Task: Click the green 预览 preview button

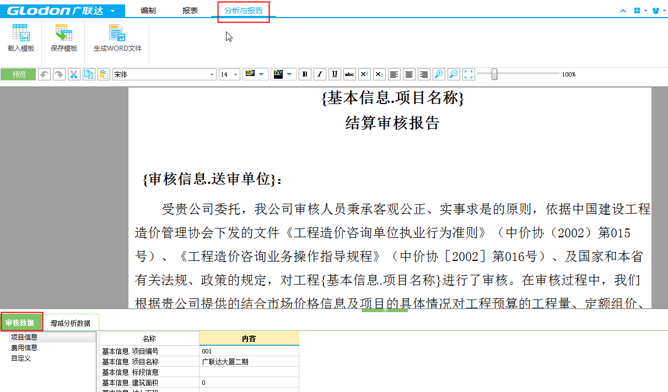Action: [19, 74]
